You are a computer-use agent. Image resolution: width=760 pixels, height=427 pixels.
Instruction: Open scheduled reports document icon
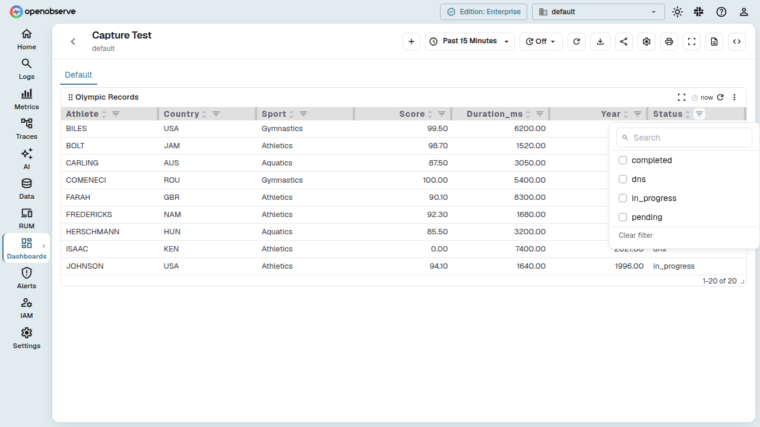(714, 42)
